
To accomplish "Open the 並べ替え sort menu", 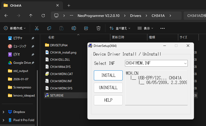I will [x=120, y=28].
